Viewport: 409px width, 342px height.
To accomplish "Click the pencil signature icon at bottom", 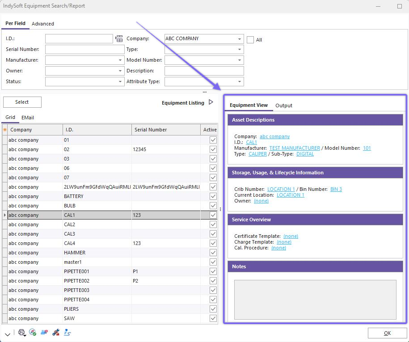I will (67, 333).
